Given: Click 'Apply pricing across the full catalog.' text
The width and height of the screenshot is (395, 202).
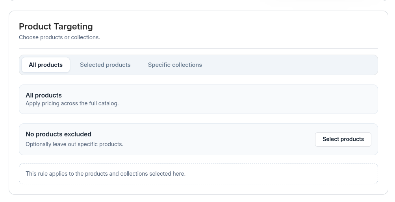Looking at the screenshot, I should pyautogui.click(x=72, y=103).
